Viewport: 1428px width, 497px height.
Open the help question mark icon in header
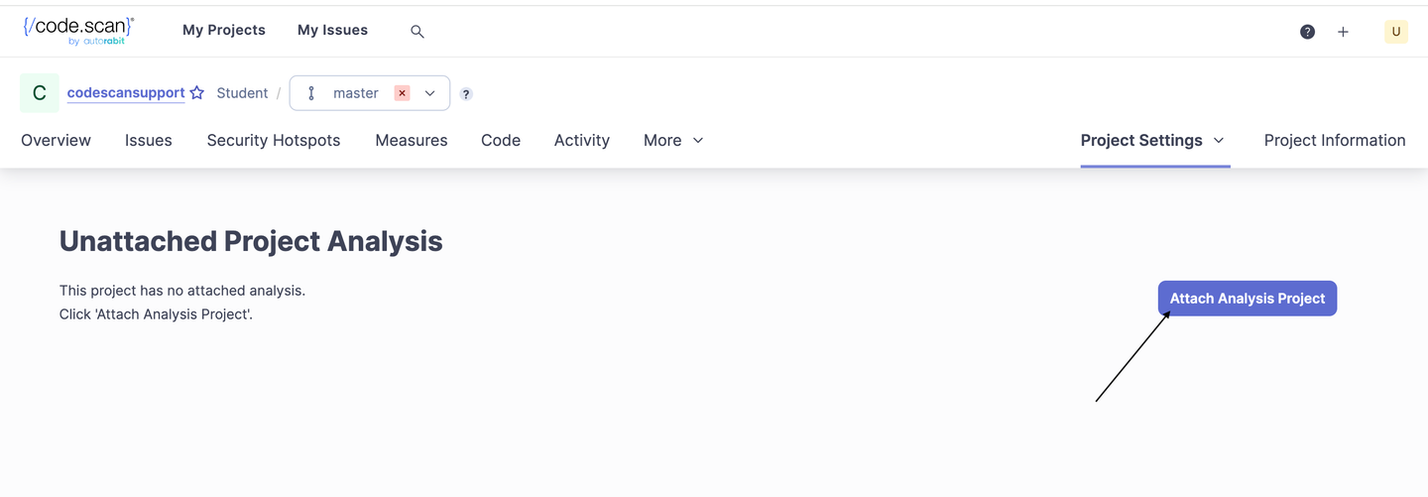click(1307, 32)
